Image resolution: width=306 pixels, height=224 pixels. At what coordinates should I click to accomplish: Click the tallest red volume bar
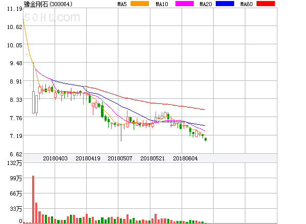tap(33, 199)
